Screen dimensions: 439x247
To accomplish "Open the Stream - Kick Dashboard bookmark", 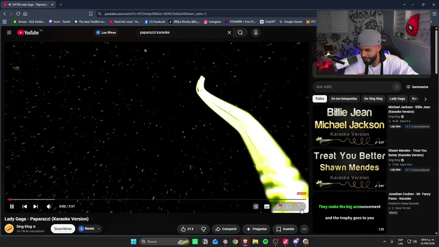I will pos(29,22).
